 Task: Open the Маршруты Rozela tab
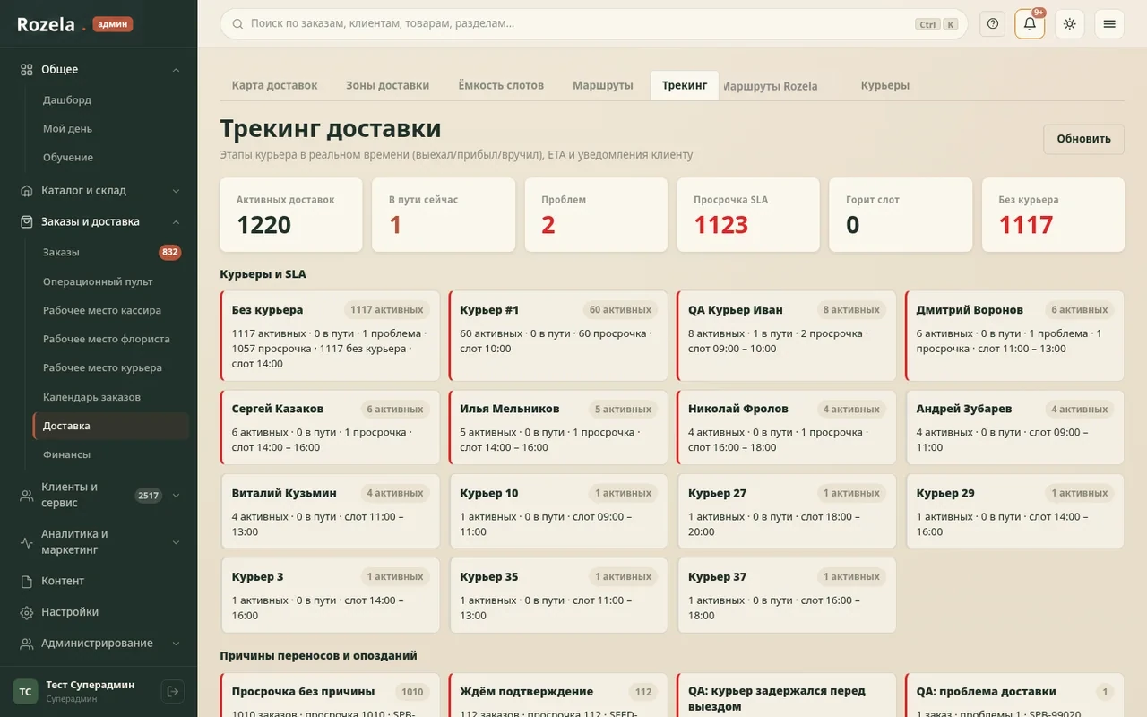point(770,86)
